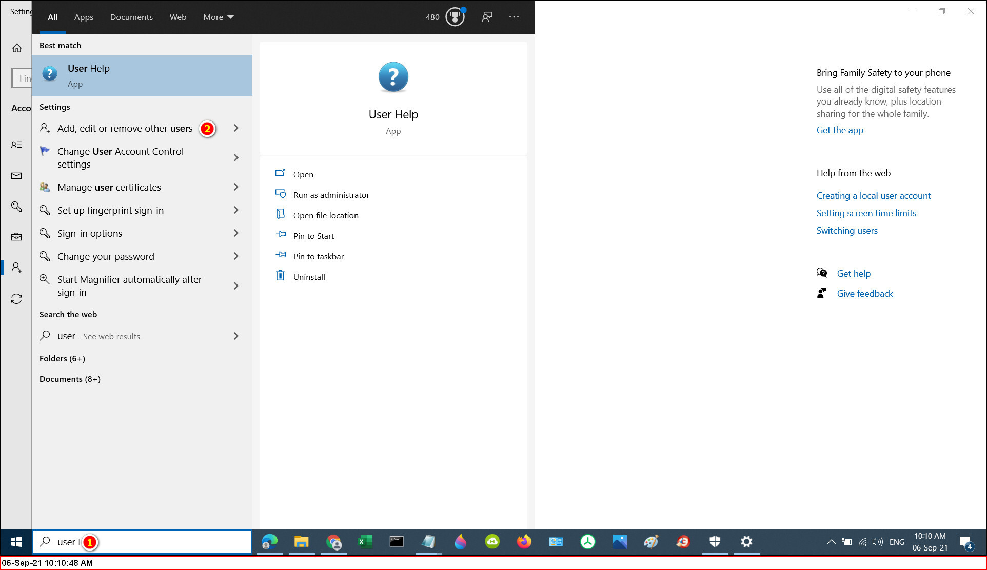Image resolution: width=987 pixels, height=570 pixels.
Task: Click the Uninstall trash icon
Action: (x=280, y=276)
